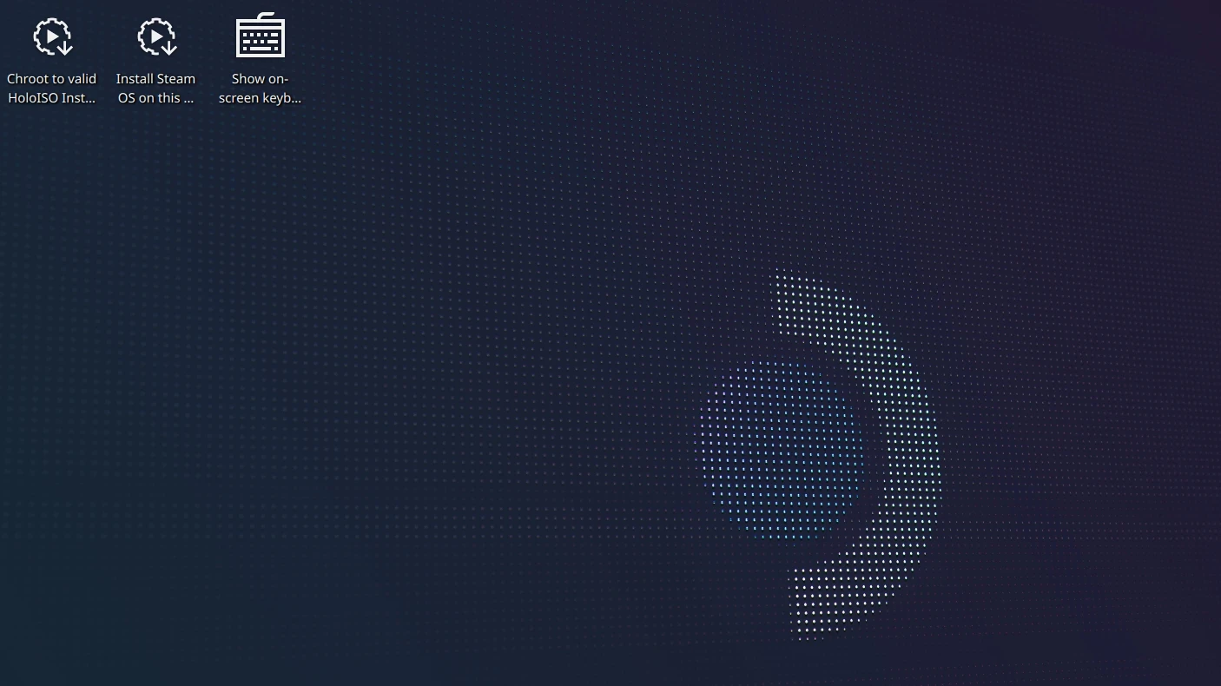
Task: Click the cable atop the keyboard icon
Action: click(x=267, y=16)
